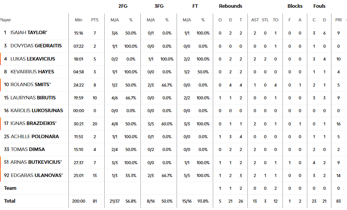Sort by PIR column header
The height and width of the screenshot is (210, 347).
click(x=338, y=20)
